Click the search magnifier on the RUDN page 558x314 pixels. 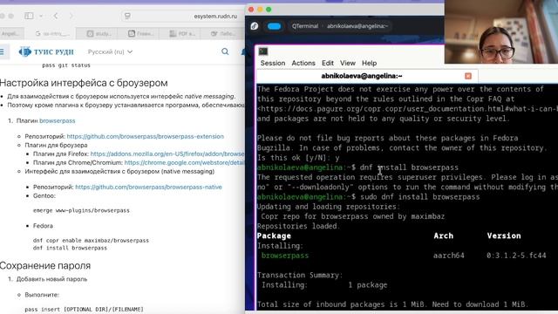click(225, 52)
